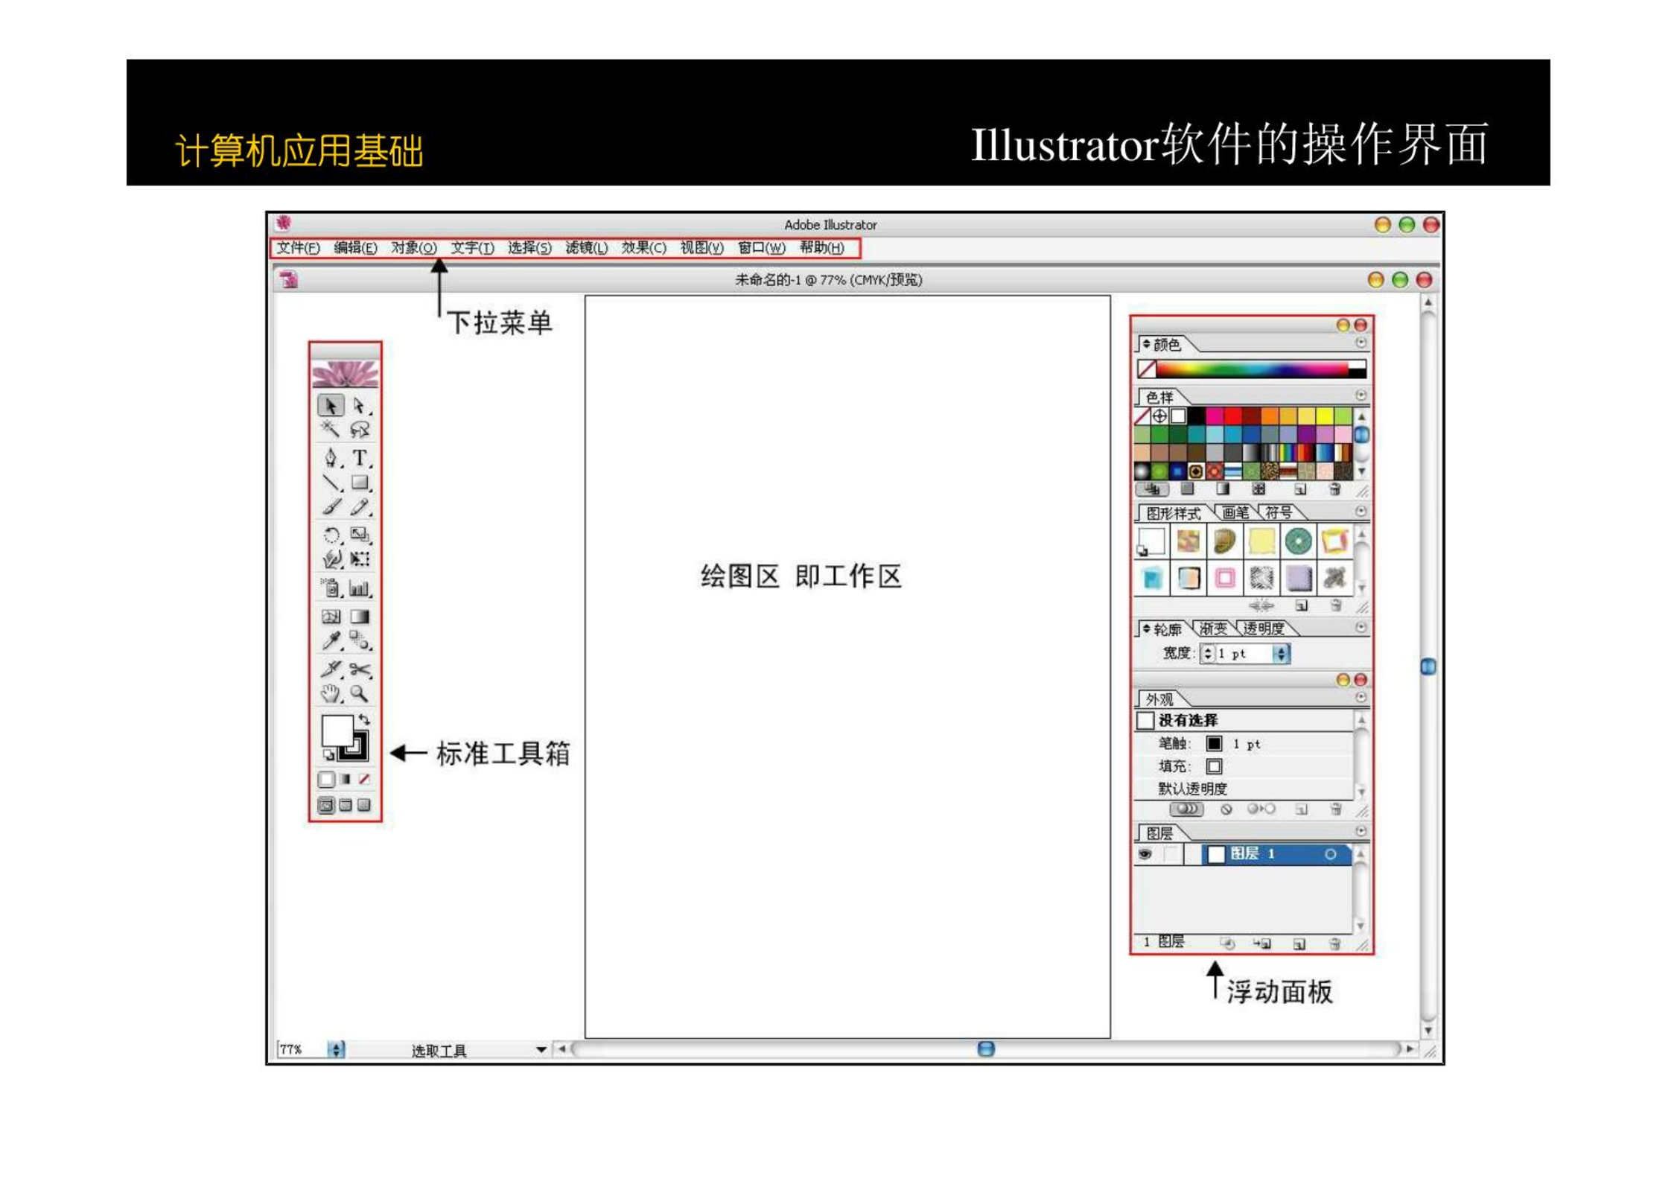Click the swap fill and stroke arrows

(x=364, y=719)
